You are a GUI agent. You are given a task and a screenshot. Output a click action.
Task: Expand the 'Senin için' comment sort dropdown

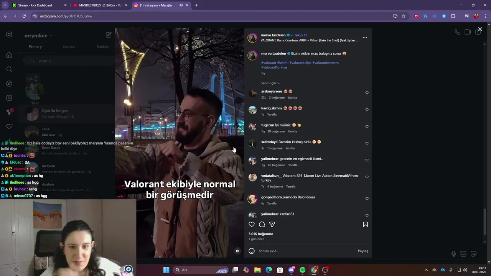(x=270, y=83)
